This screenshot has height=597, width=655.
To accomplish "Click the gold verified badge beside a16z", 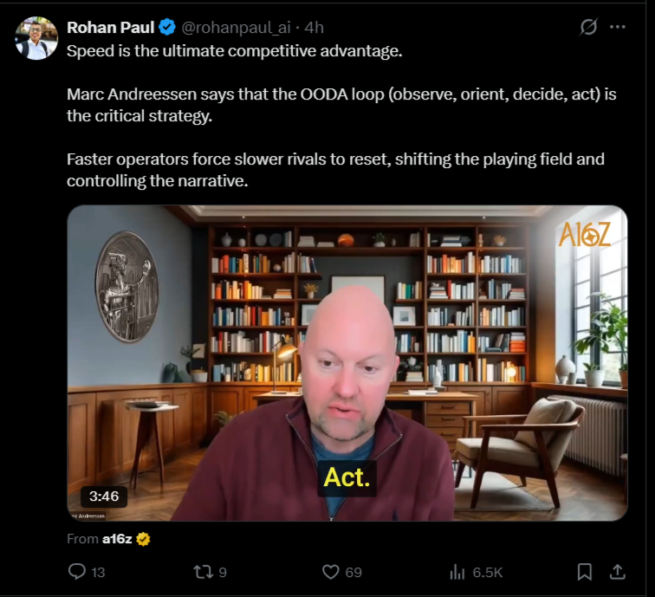I will click(x=143, y=539).
